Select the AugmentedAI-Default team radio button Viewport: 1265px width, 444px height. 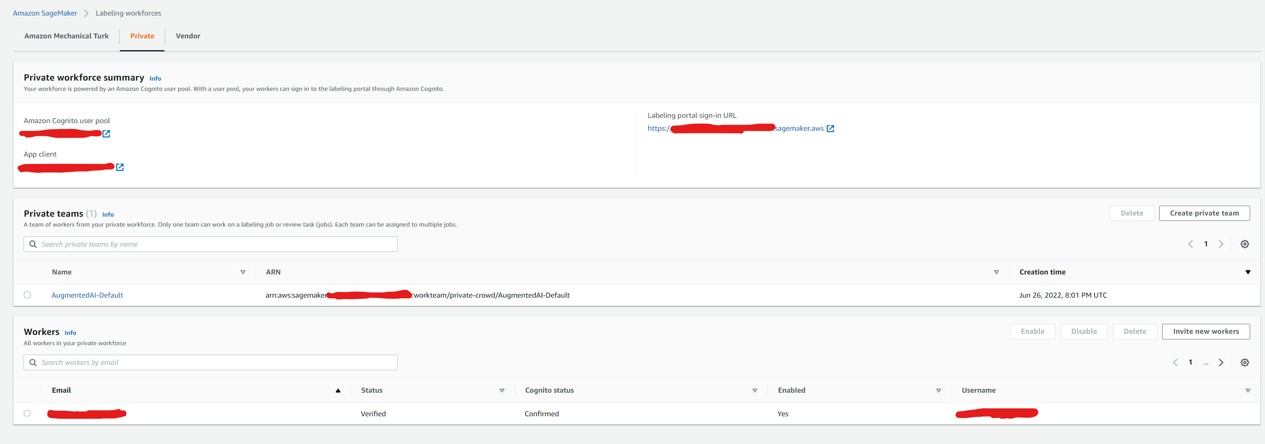pyautogui.click(x=27, y=295)
